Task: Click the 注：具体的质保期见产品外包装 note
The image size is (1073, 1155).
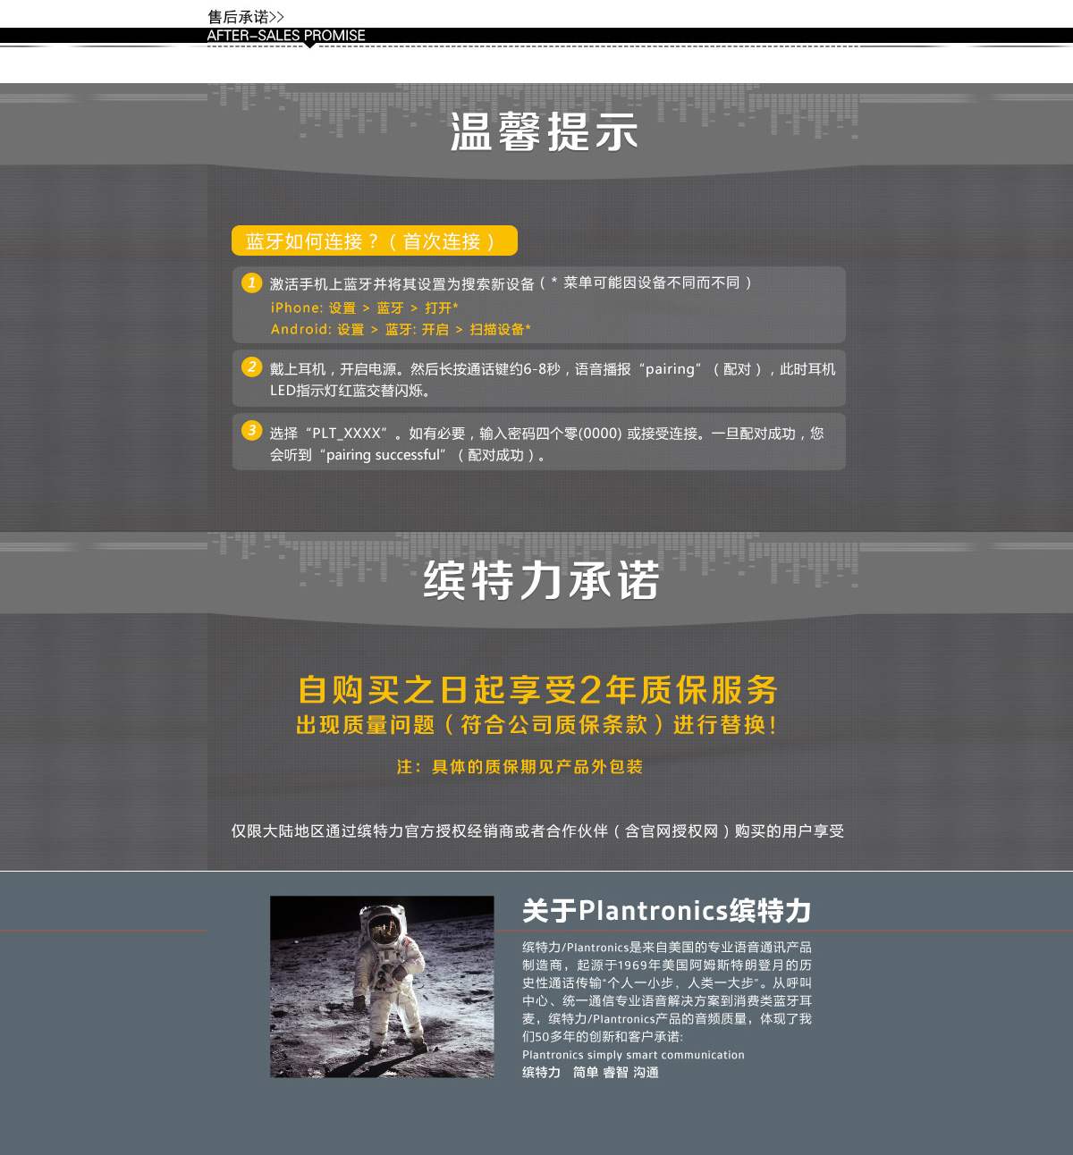Action: tap(520, 767)
